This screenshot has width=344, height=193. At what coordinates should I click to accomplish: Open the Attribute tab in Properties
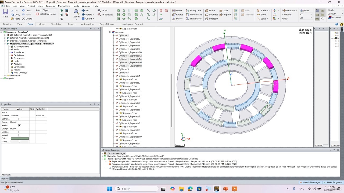pos(6,175)
